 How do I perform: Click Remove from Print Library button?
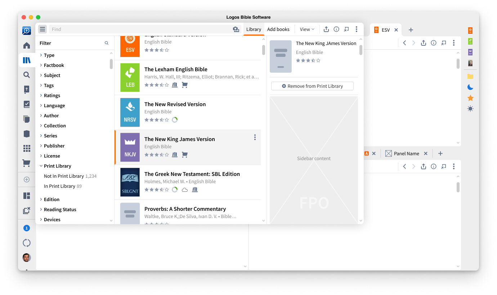(312, 86)
